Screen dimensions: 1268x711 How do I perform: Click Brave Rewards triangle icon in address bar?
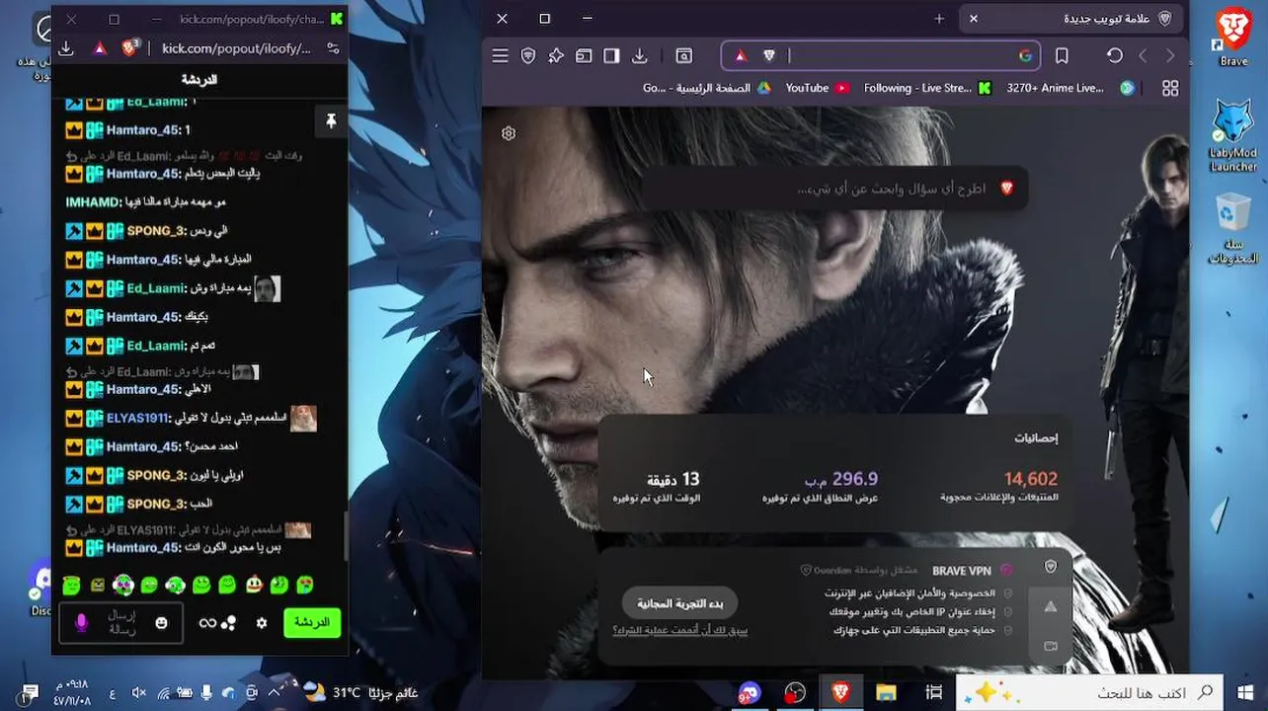[741, 56]
